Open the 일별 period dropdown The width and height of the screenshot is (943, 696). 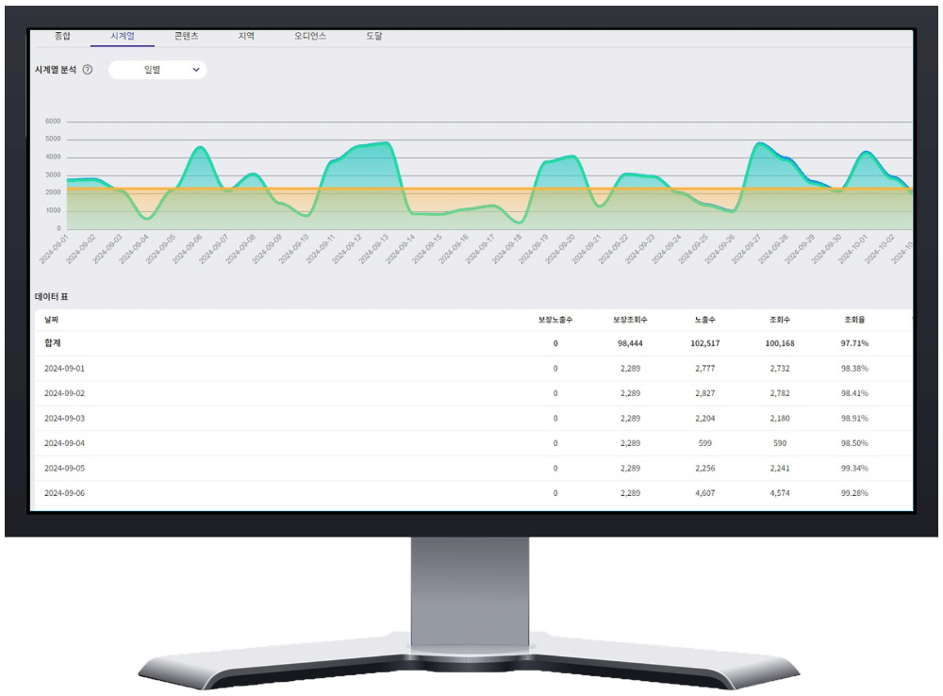[157, 70]
